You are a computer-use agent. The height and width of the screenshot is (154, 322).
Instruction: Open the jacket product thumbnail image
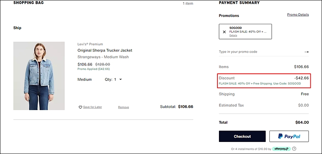39,76
